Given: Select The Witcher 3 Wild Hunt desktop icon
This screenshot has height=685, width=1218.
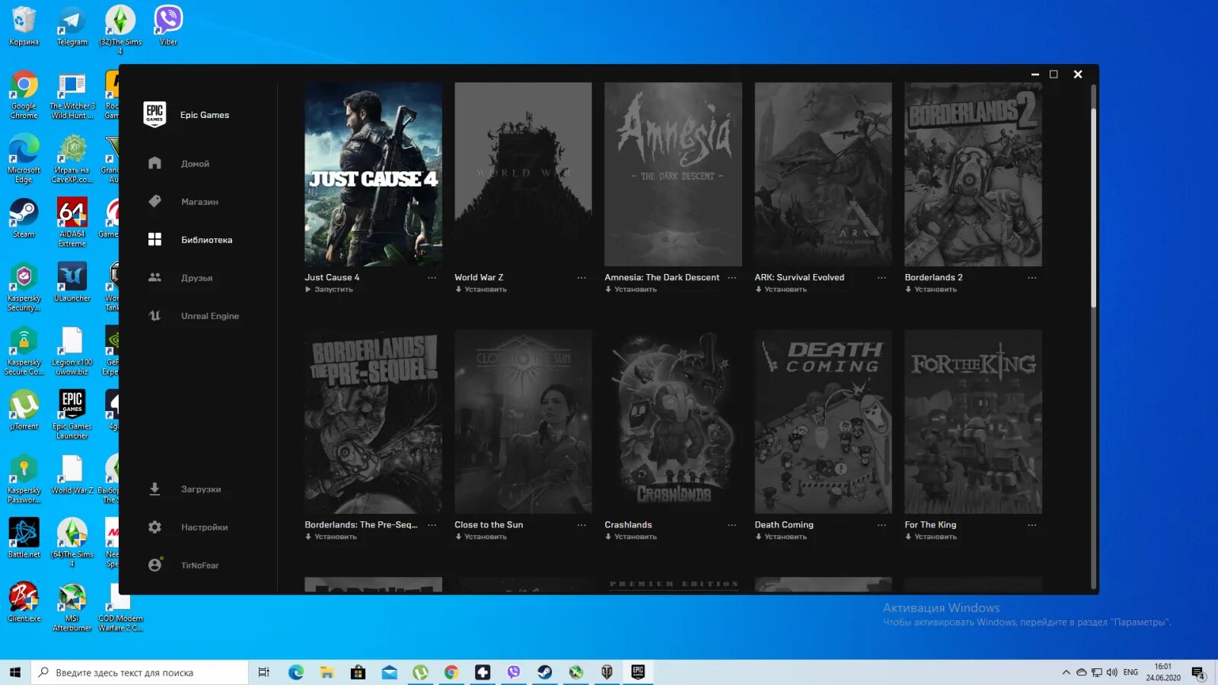Looking at the screenshot, I should pyautogui.click(x=72, y=95).
